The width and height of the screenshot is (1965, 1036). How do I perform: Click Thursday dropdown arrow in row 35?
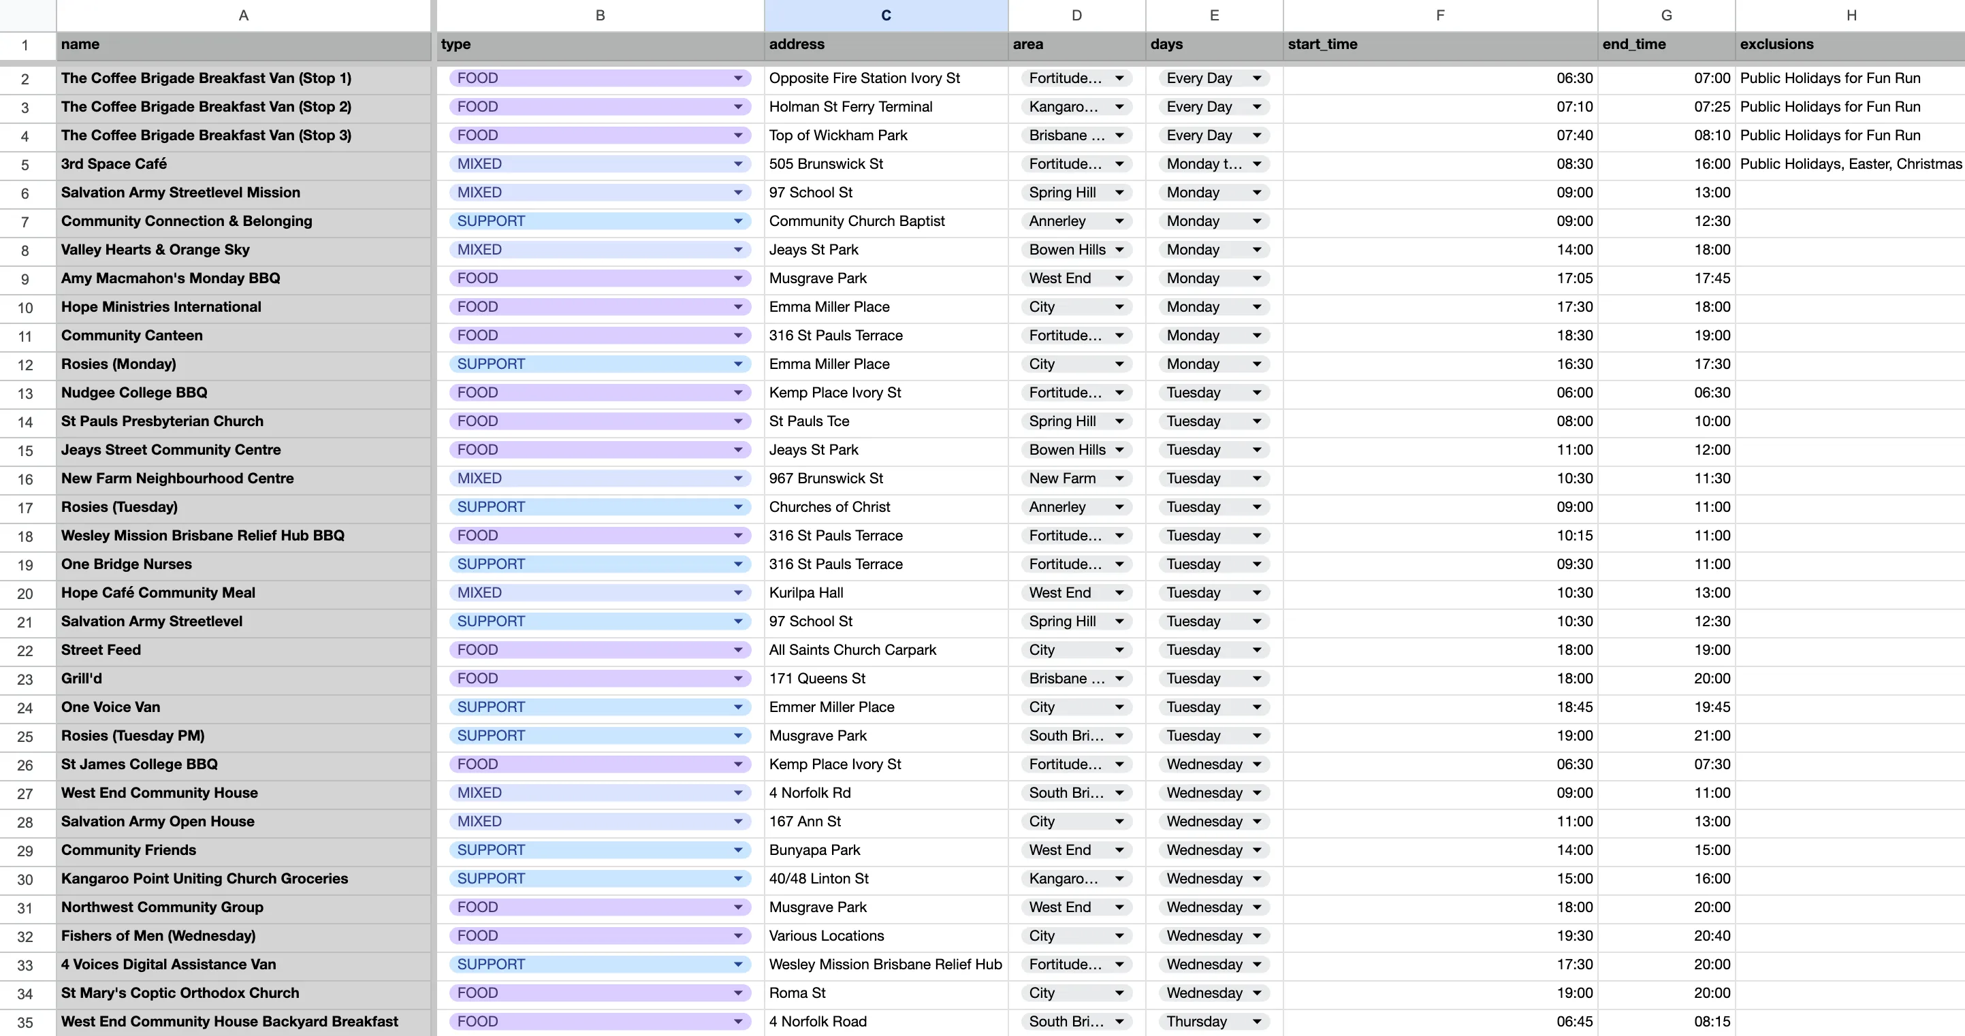[1256, 1022]
